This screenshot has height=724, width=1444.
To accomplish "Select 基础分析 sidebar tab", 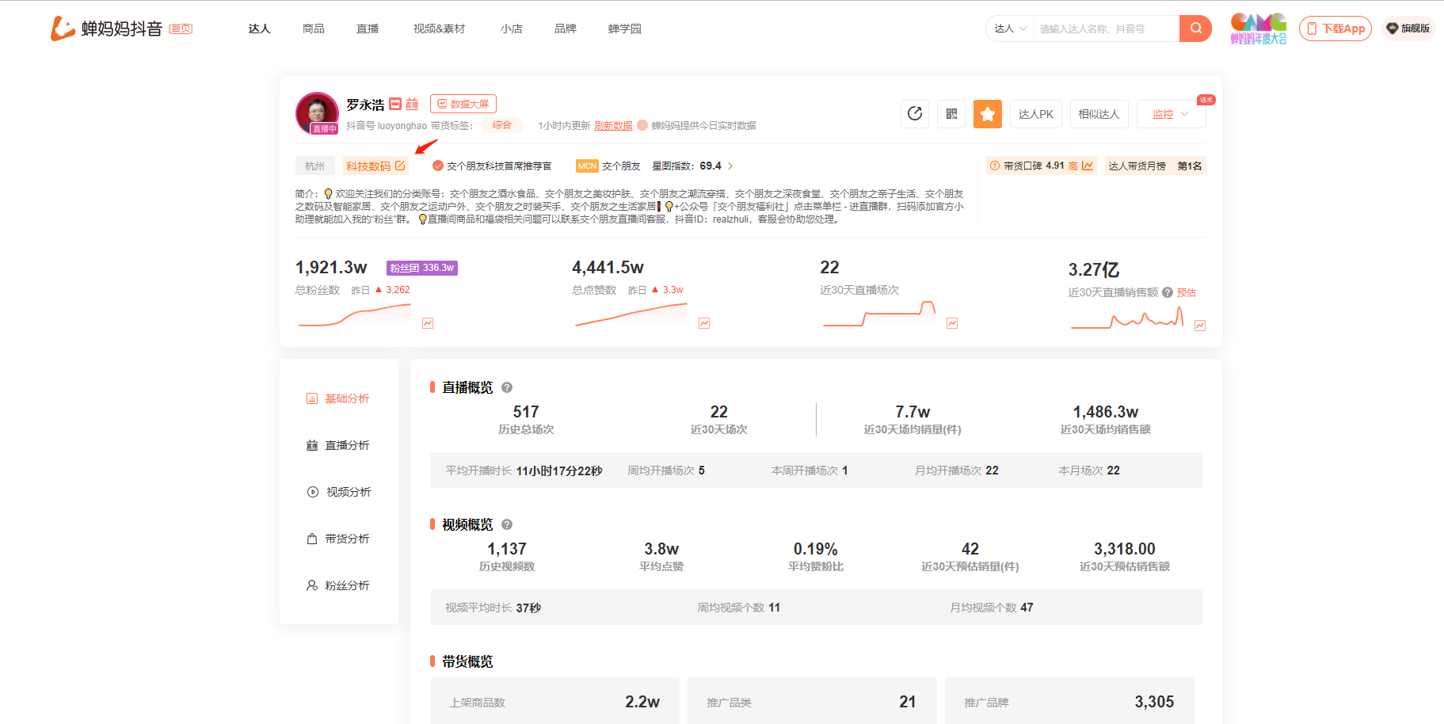I will click(338, 398).
